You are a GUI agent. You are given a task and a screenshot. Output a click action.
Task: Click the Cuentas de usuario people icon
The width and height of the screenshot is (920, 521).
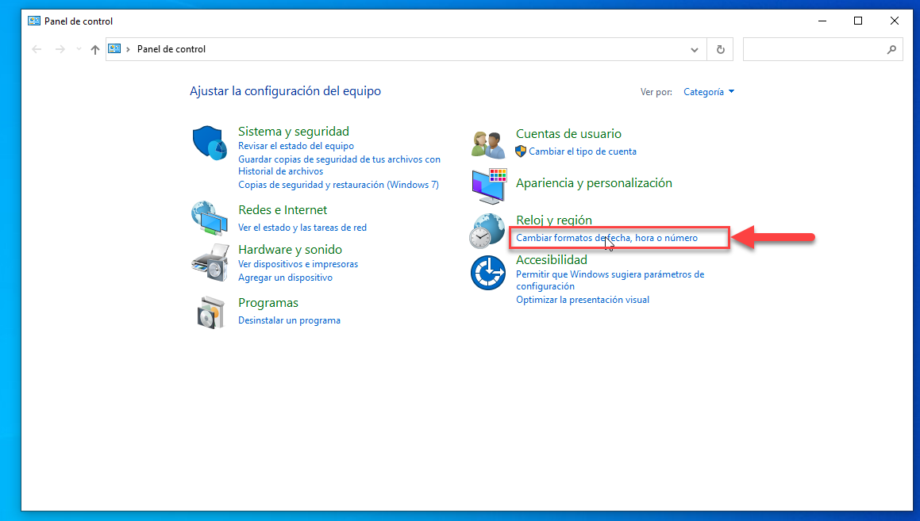click(x=487, y=145)
